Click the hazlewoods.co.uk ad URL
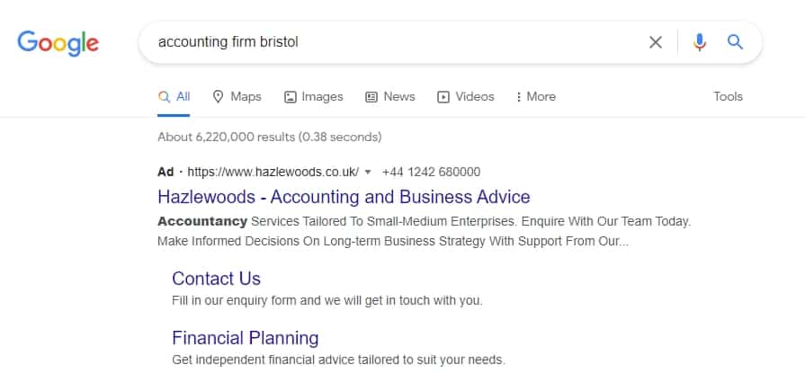 pyautogui.click(x=273, y=172)
